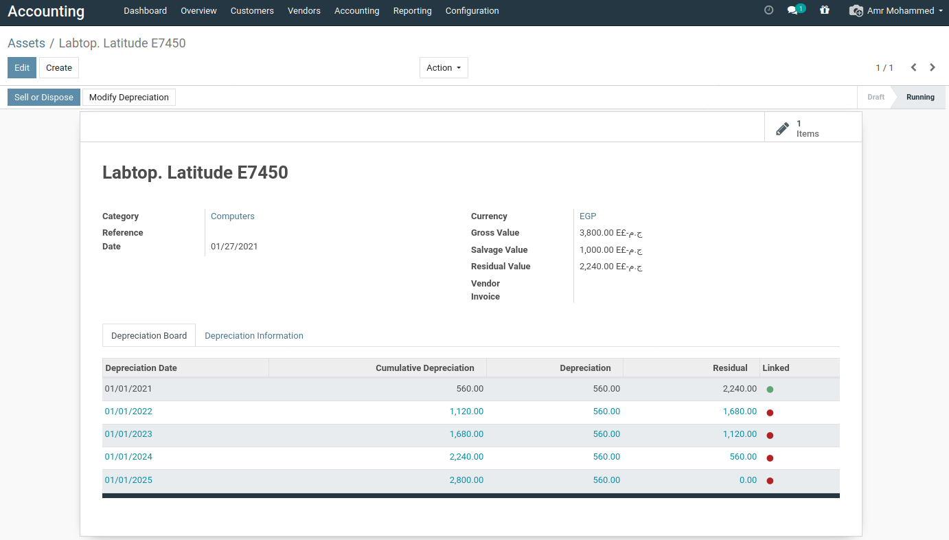949x540 pixels.
Task: Open the Configuration menu
Action: [472, 11]
